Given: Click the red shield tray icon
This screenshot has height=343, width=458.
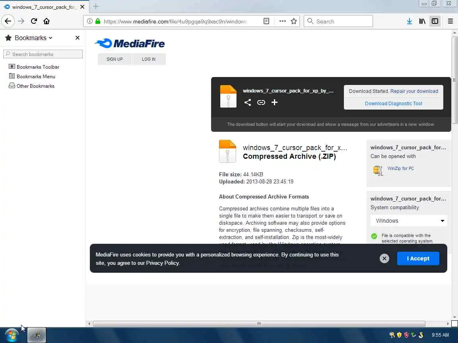Looking at the screenshot, I should (406, 335).
